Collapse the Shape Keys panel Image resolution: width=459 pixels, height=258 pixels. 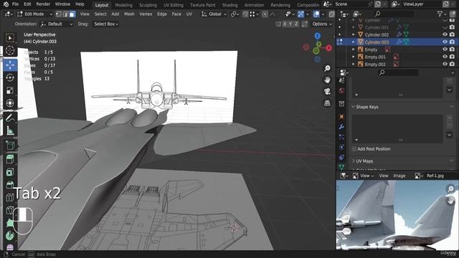coord(366,107)
